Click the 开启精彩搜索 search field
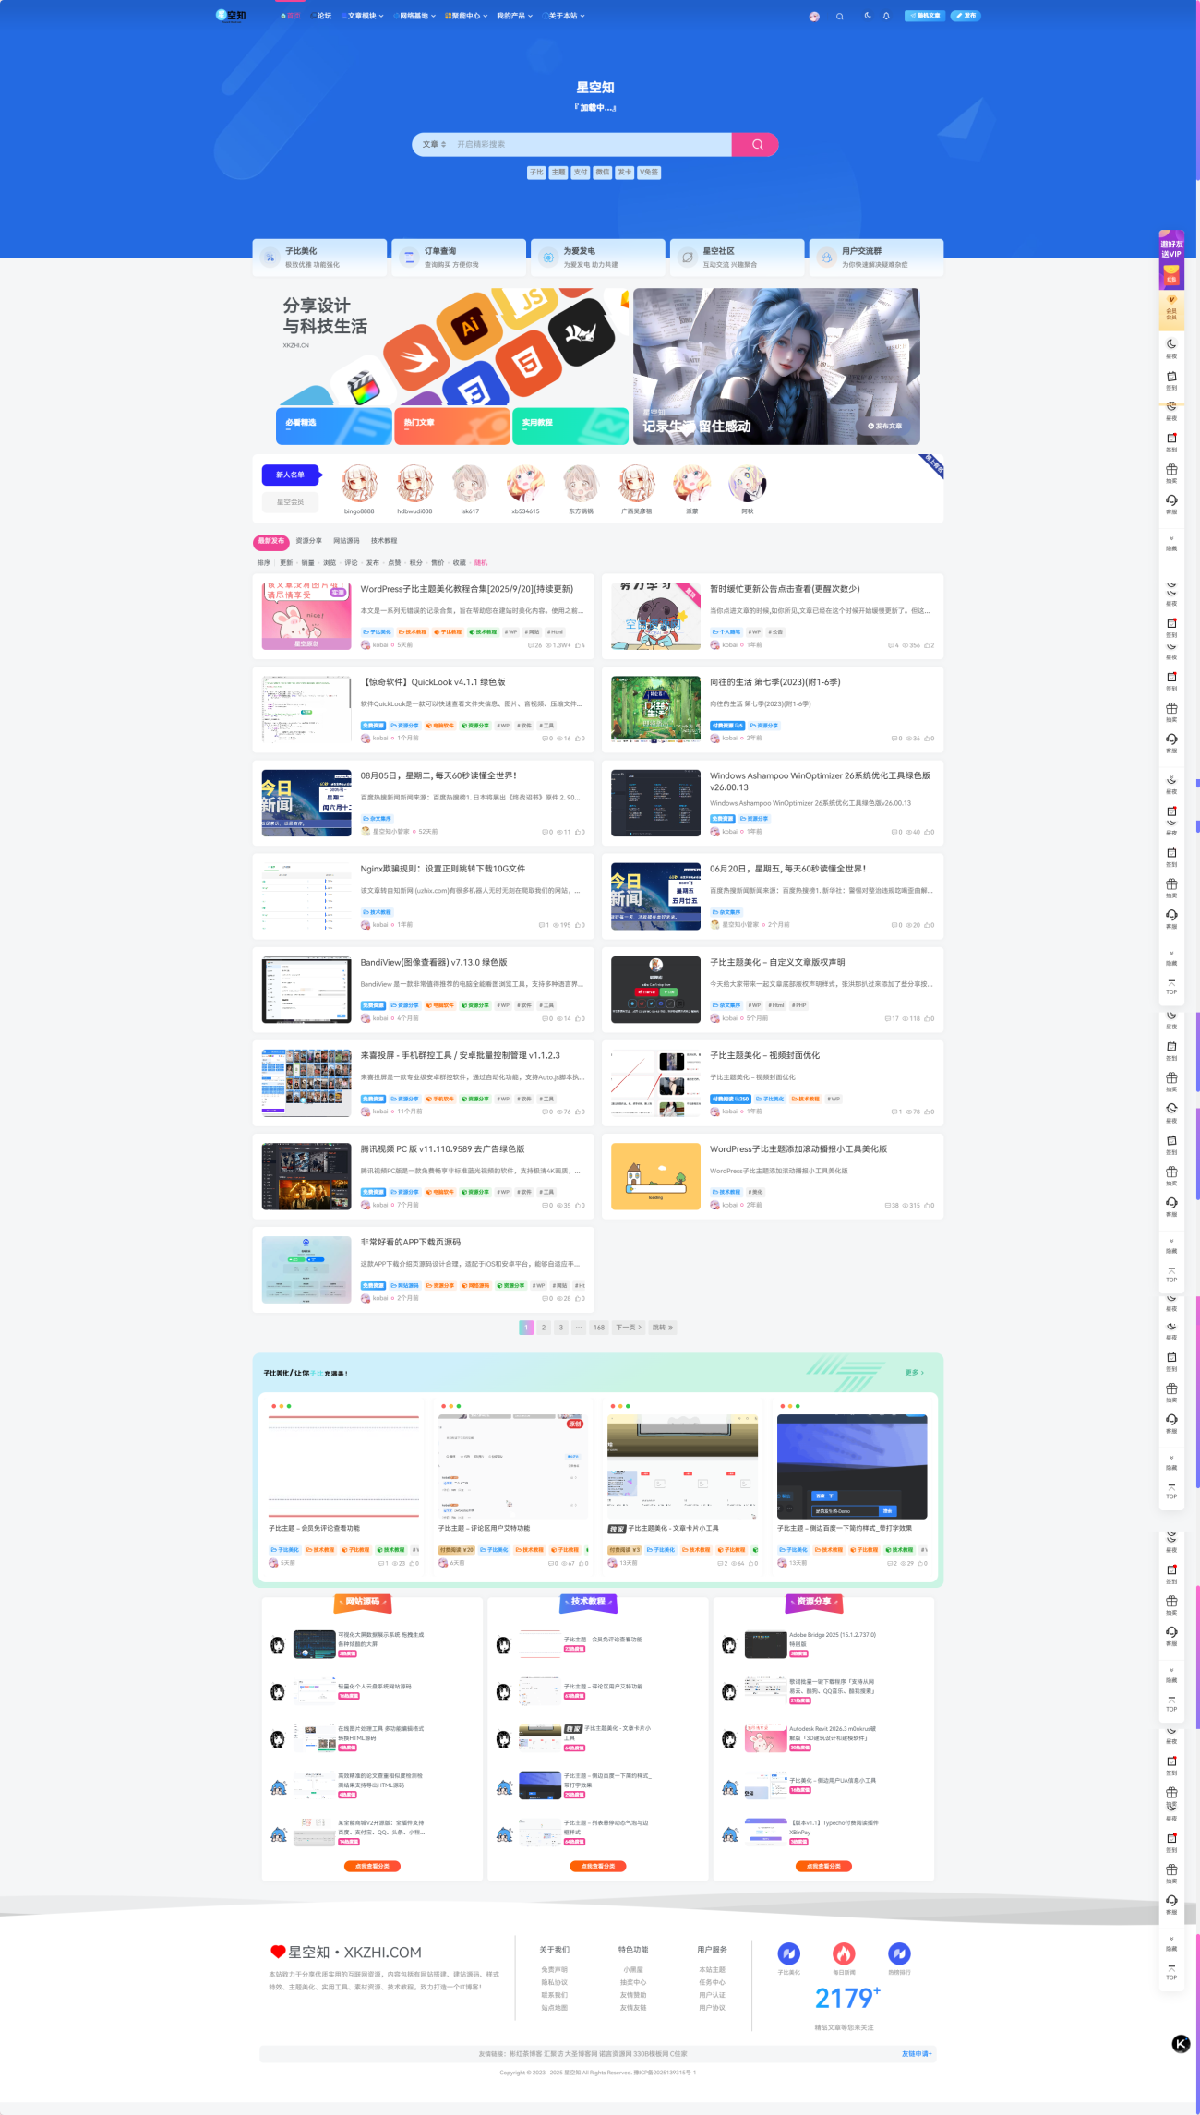The height and width of the screenshot is (2115, 1200). [x=591, y=144]
